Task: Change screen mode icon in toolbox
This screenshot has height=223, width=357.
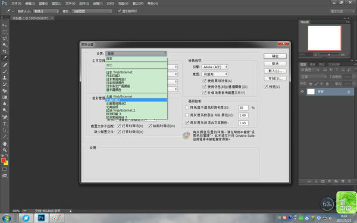Action: 5,175
